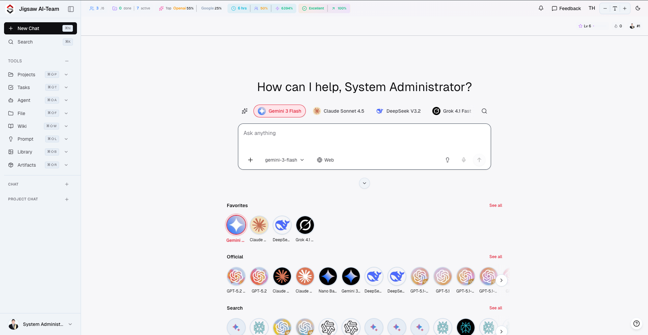Select the DeepSeek V3.2 model chip
The image size is (648, 335).
tap(399, 111)
